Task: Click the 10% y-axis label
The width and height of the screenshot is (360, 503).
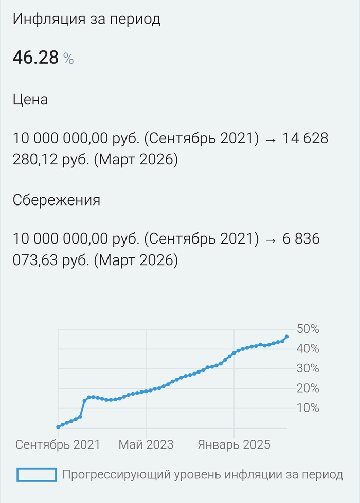Action: coord(308,408)
